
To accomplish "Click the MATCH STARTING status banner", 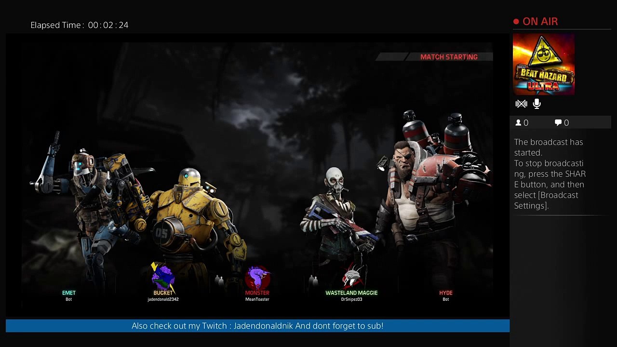I will pos(434,57).
